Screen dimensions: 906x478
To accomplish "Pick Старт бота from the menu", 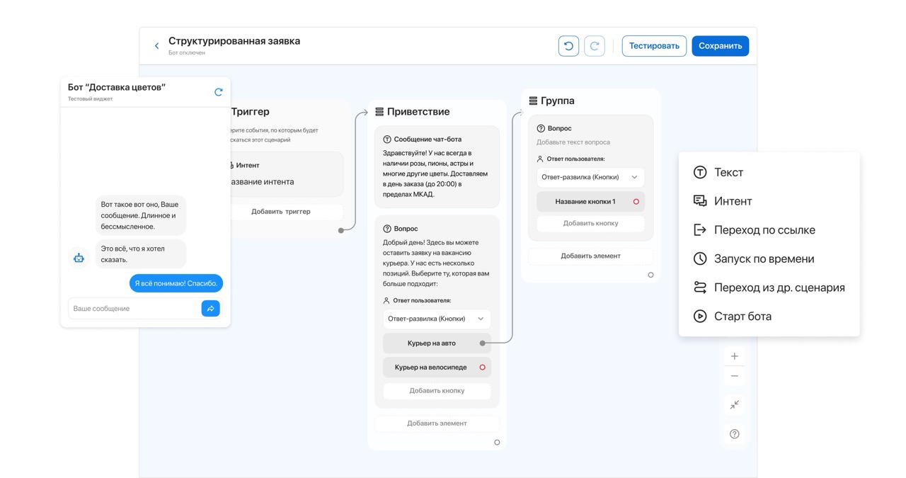I will tap(742, 317).
